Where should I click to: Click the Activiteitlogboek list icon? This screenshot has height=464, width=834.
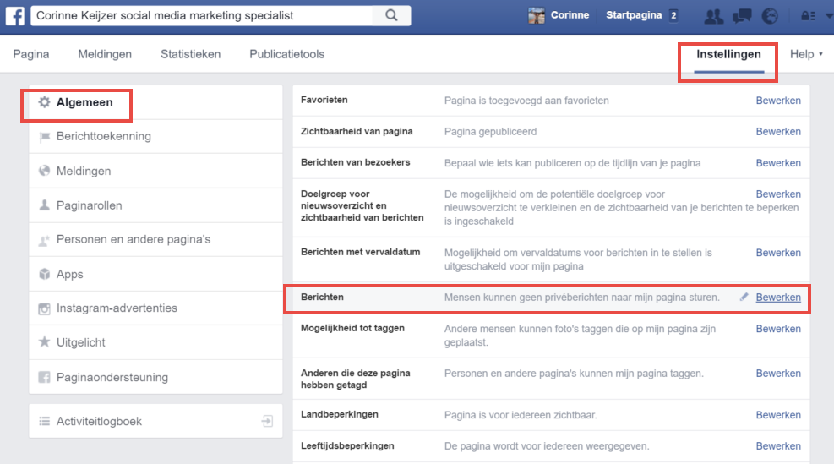coord(45,422)
